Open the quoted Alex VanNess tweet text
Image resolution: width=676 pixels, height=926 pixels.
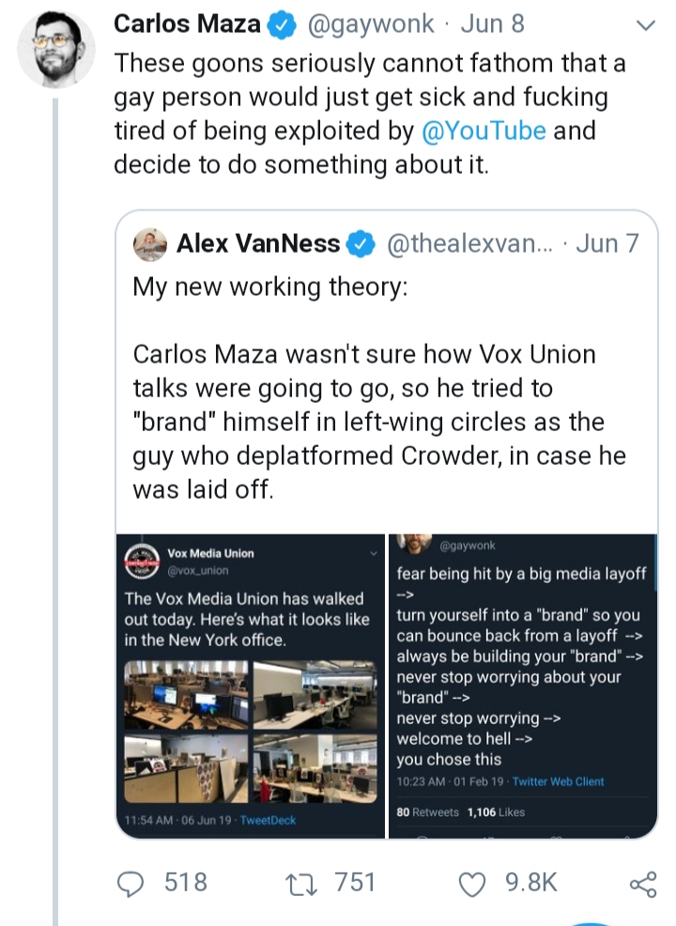pyautogui.click(x=379, y=388)
